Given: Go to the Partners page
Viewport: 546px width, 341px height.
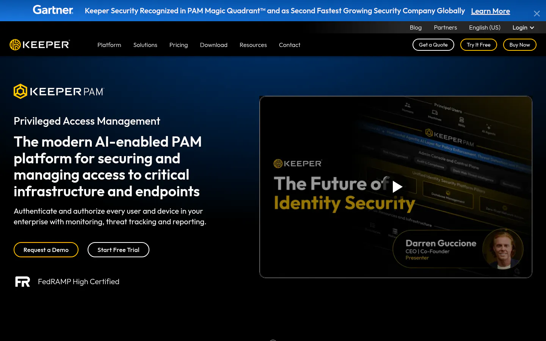Looking at the screenshot, I should tap(445, 27).
